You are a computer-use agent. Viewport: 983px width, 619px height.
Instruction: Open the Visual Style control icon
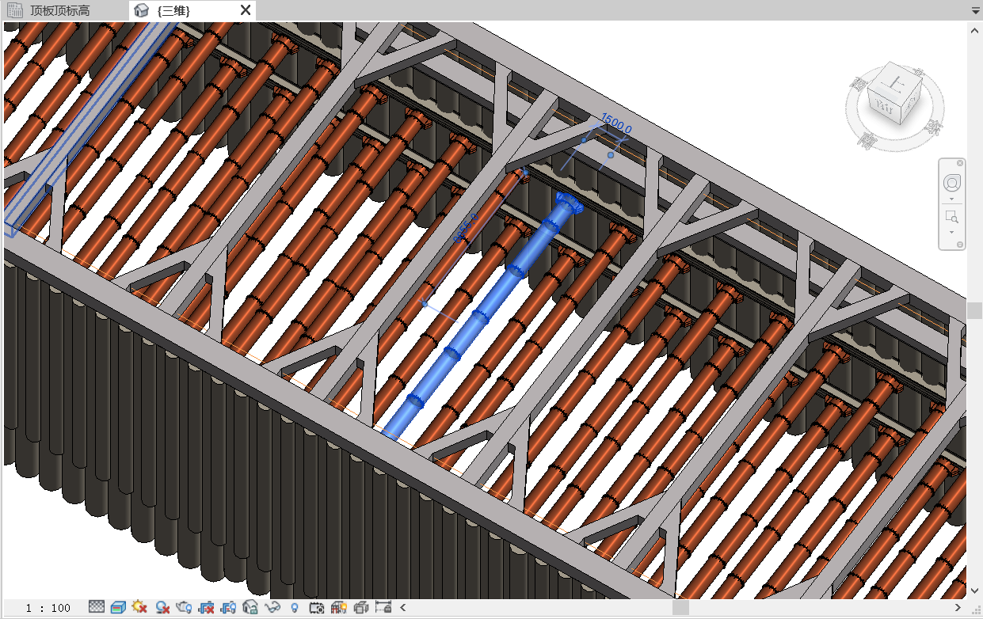pyautogui.click(x=119, y=607)
